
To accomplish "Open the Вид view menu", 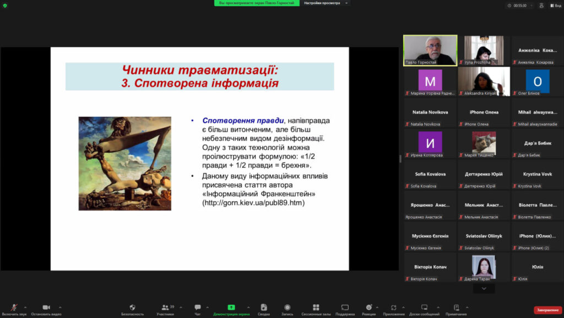I will tap(555, 6).
